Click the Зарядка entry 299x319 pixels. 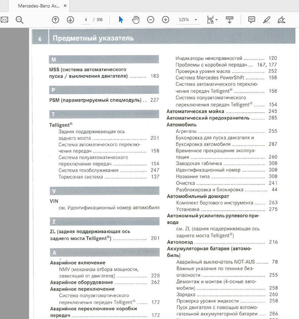pos(186,294)
